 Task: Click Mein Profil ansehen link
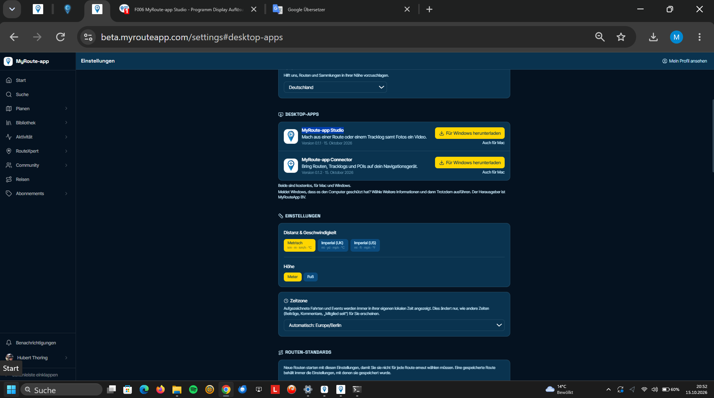(x=685, y=61)
